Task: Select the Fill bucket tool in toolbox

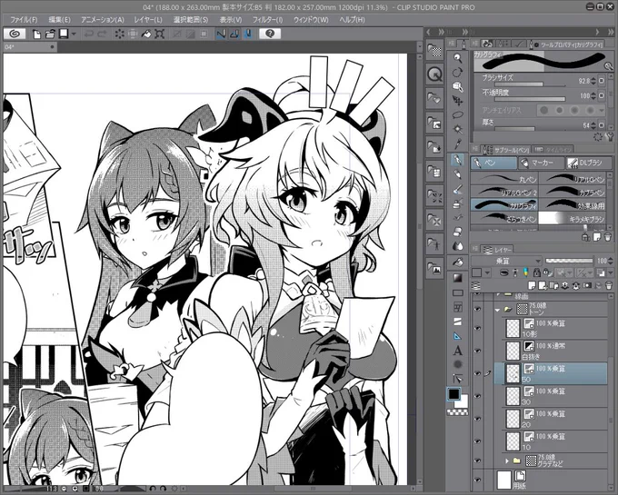Action: (x=457, y=262)
